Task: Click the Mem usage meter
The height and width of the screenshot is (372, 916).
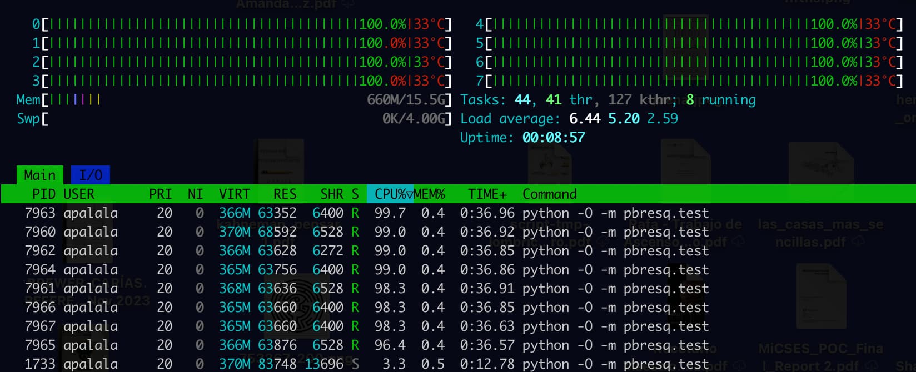Action: click(x=234, y=100)
